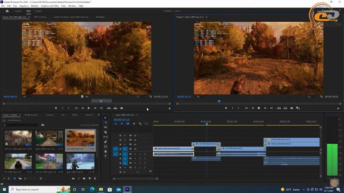Screen dimensions: 344x193
Task: Select the Hand tool
Action: tap(106, 151)
